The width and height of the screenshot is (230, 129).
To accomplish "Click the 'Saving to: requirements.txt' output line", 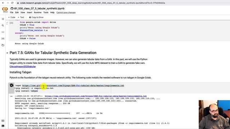I will pos(32,108).
